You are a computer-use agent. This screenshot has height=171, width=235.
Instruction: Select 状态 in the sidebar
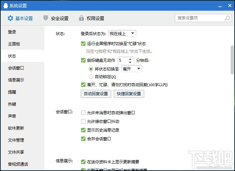coord(23,56)
